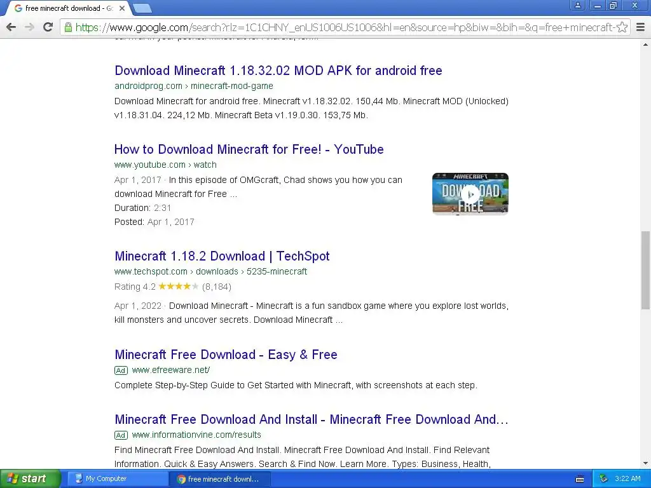Click the scrollbar up arrow
The height and width of the screenshot is (488, 651).
click(x=645, y=44)
